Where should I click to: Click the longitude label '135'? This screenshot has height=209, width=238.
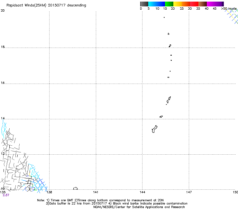(x=3, y=192)
